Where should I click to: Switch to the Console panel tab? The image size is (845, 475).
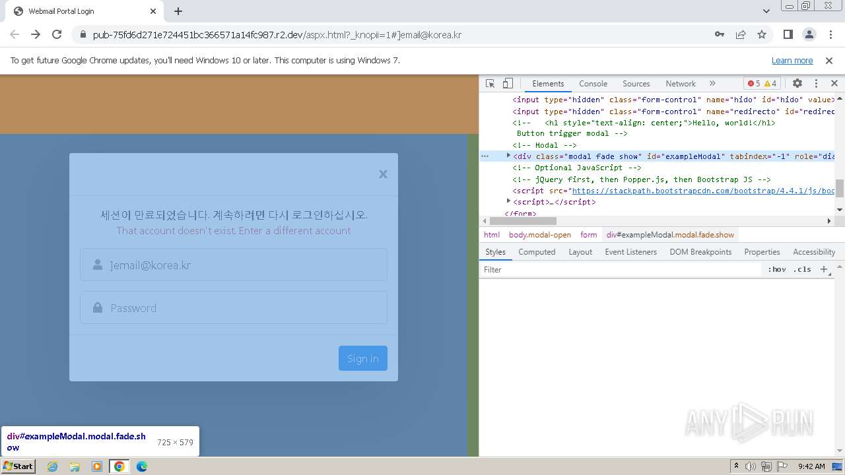[593, 84]
